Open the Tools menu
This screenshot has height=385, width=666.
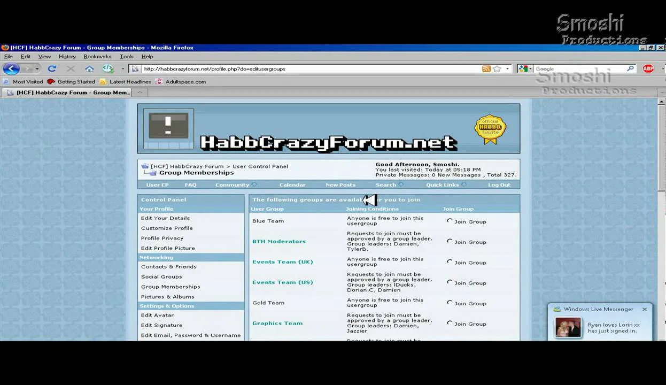[126, 57]
